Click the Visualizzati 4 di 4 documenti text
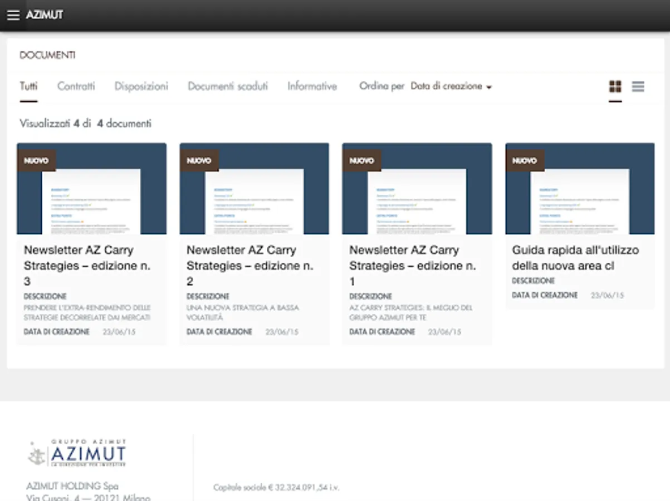670x501 pixels. pyautogui.click(x=85, y=124)
